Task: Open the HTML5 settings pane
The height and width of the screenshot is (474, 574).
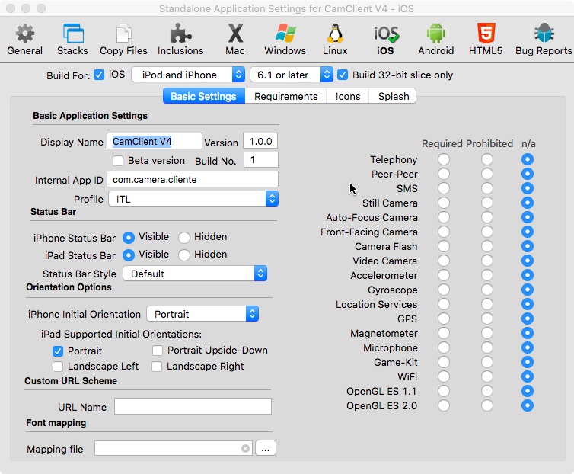Action: (486, 39)
